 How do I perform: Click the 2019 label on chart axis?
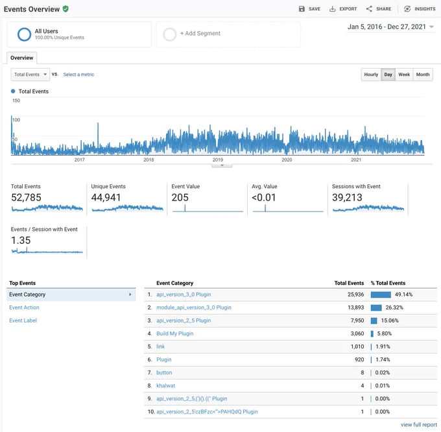[x=218, y=160]
